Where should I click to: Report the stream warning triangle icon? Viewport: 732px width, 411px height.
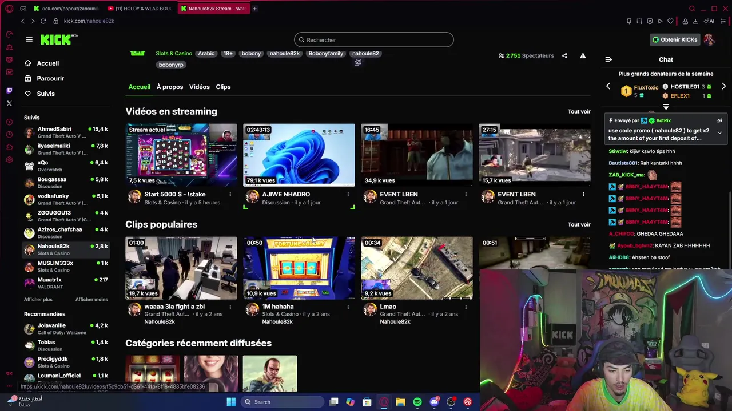coord(583,55)
